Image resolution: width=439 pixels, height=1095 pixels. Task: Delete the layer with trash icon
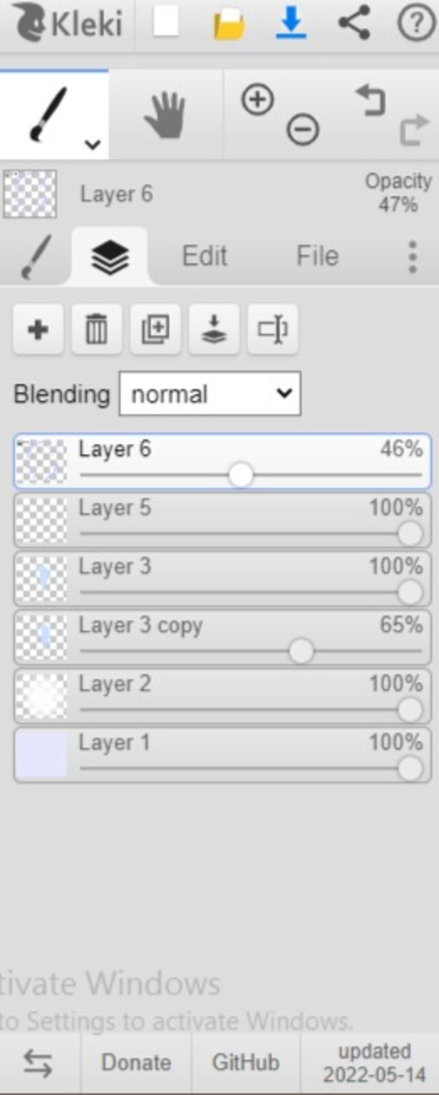pyautogui.click(x=96, y=330)
